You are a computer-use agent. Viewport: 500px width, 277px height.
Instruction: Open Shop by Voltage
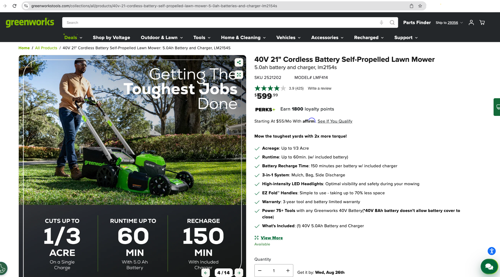tap(112, 37)
